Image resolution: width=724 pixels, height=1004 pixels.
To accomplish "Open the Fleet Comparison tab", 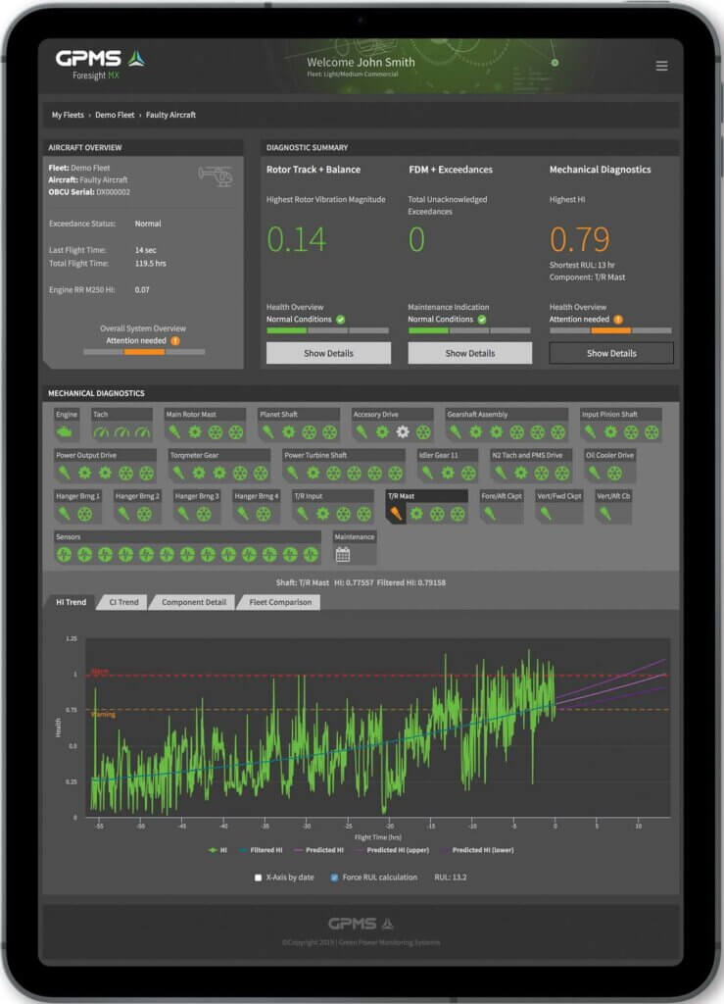I will click(280, 602).
